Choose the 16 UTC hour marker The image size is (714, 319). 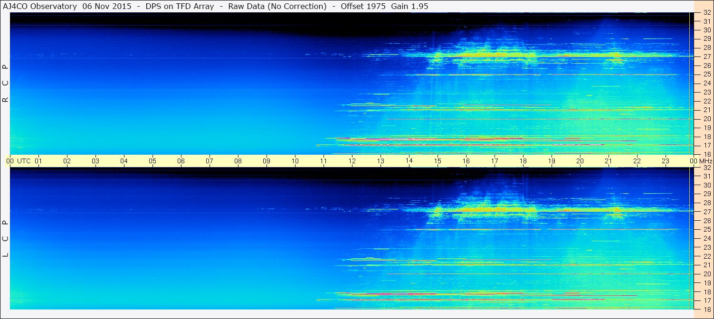point(466,161)
